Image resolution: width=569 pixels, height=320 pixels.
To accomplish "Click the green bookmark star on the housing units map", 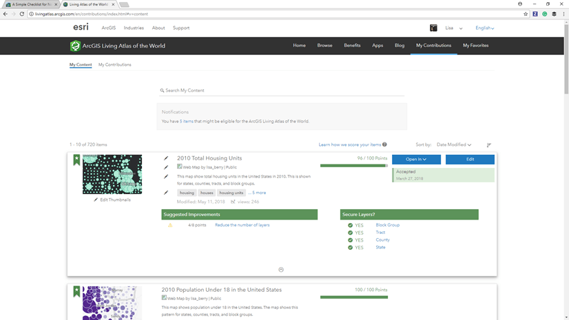I will (76, 160).
